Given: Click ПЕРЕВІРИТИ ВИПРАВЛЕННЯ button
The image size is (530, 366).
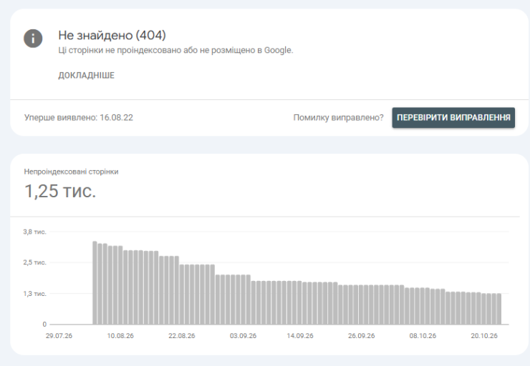Looking at the screenshot, I should (x=453, y=117).
